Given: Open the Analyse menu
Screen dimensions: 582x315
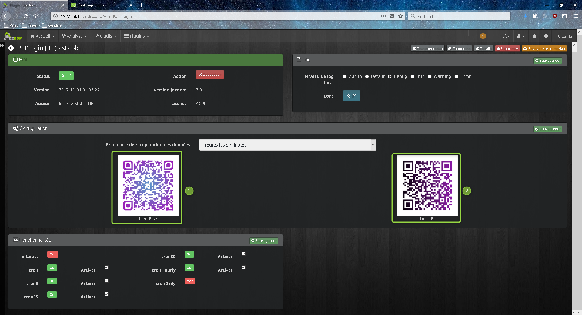Looking at the screenshot, I should (x=74, y=36).
